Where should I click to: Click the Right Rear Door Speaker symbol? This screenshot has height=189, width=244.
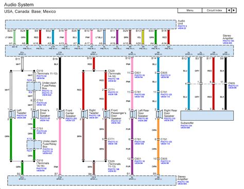[159, 114]
